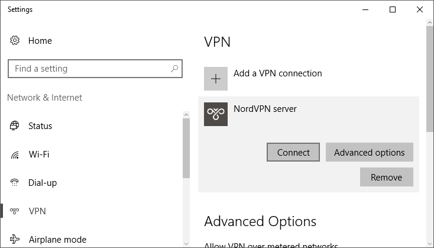Image resolution: width=434 pixels, height=248 pixels.
Task: Click the VPN sidebar icon
Action: pos(14,211)
